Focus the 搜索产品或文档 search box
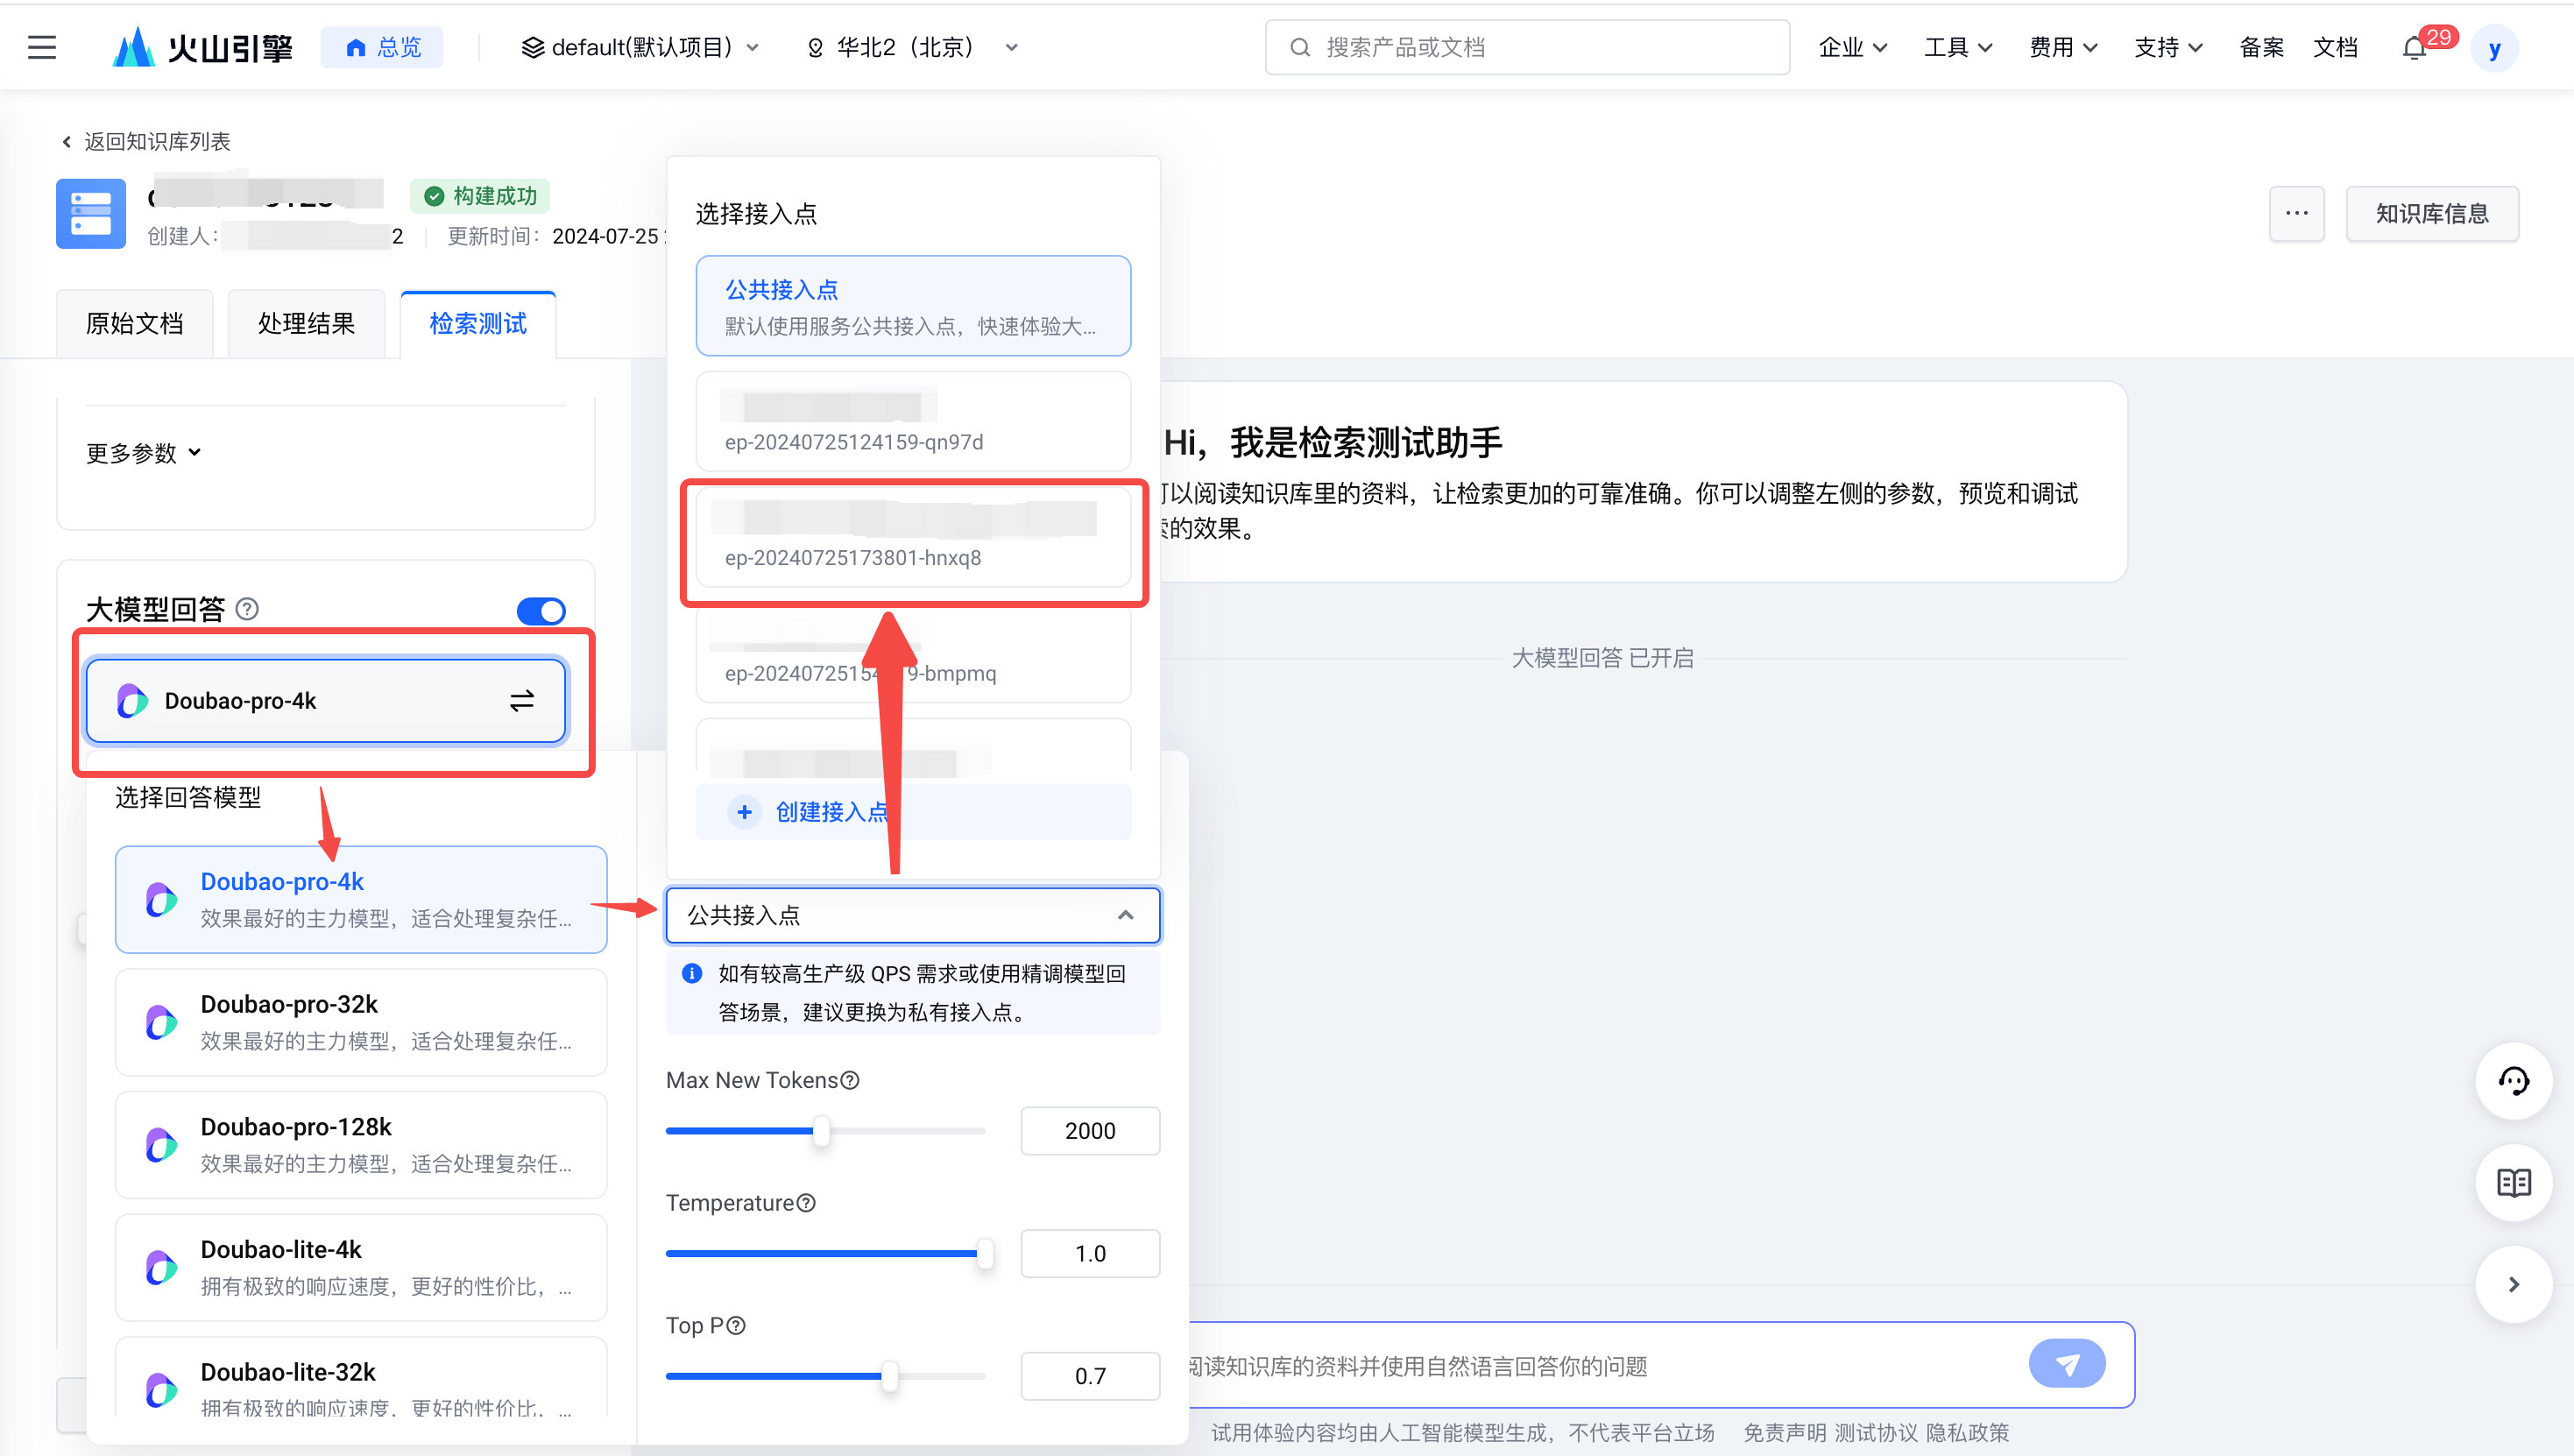 coord(1527,47)
